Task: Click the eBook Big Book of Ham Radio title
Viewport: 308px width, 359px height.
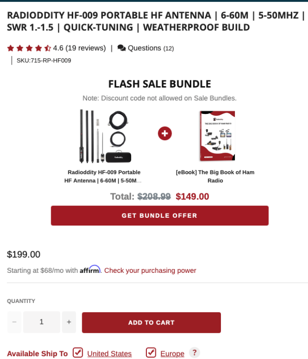Action: 215,176
